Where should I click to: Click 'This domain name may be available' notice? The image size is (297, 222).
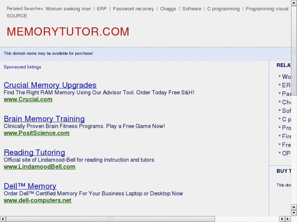48,53
